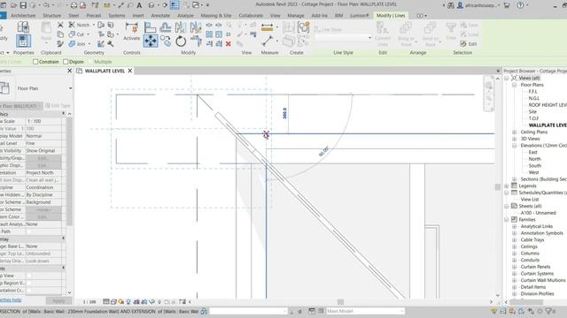Open the Site floor plan view
This screenshot has height=318, width=567.
532,112
